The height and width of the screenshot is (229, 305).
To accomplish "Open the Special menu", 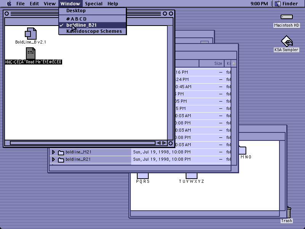I will pos(94,3).
